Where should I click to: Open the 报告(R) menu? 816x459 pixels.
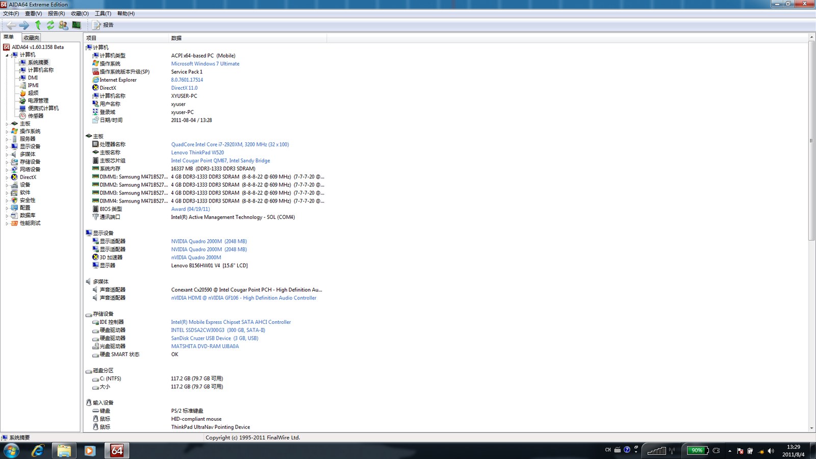[x=56, y=13]
